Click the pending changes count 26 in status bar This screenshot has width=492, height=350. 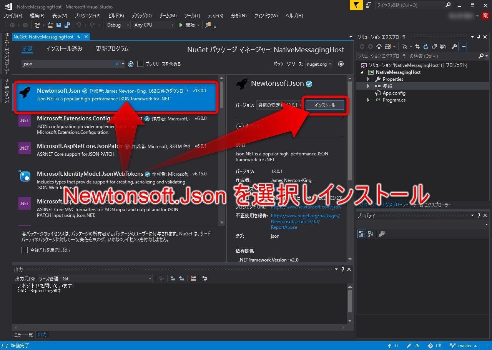pyautogui.click(x=413, y=346)
